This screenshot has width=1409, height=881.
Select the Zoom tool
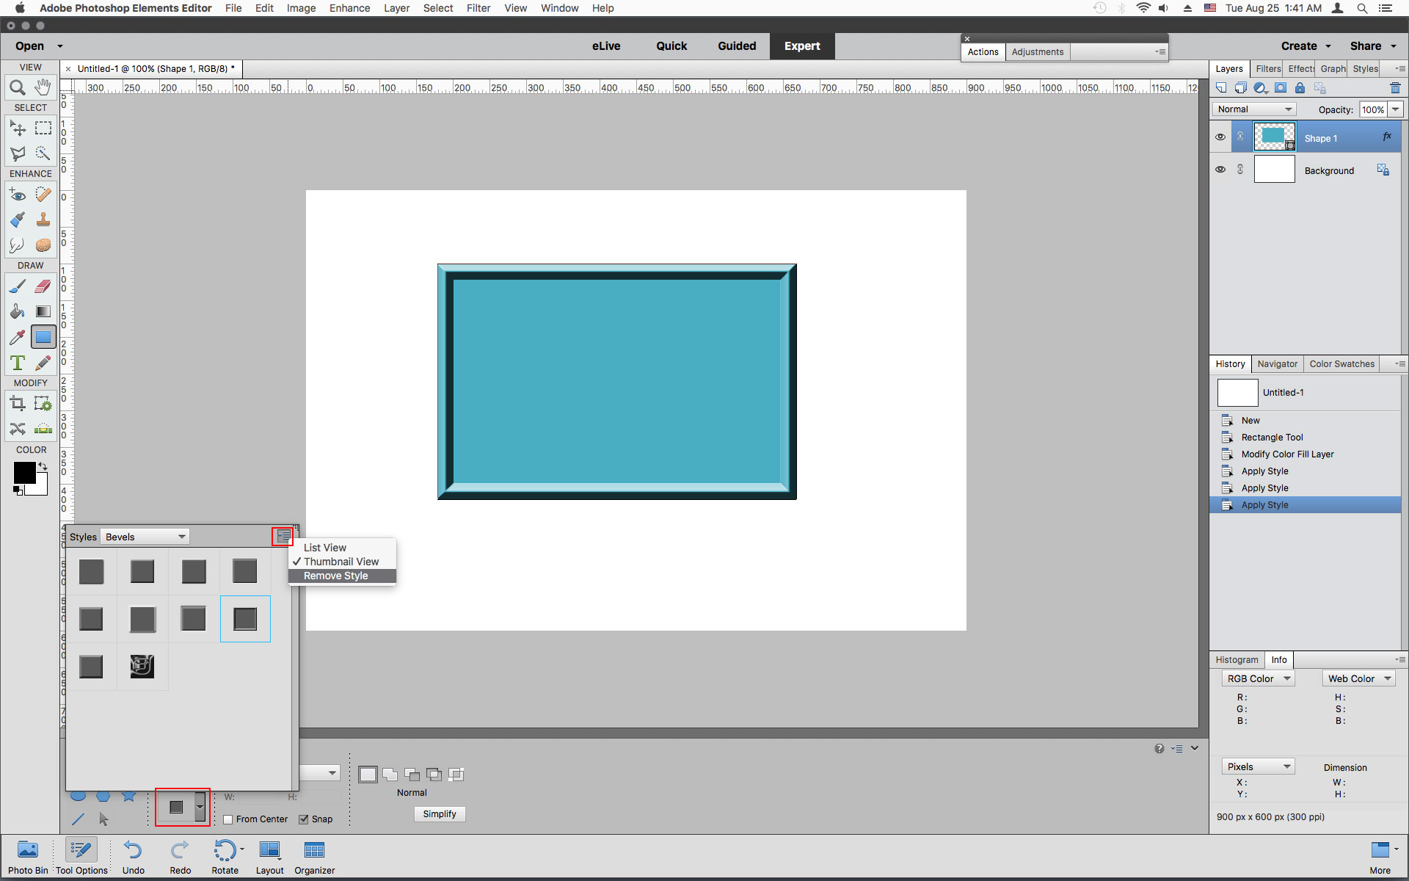[18, 87]
